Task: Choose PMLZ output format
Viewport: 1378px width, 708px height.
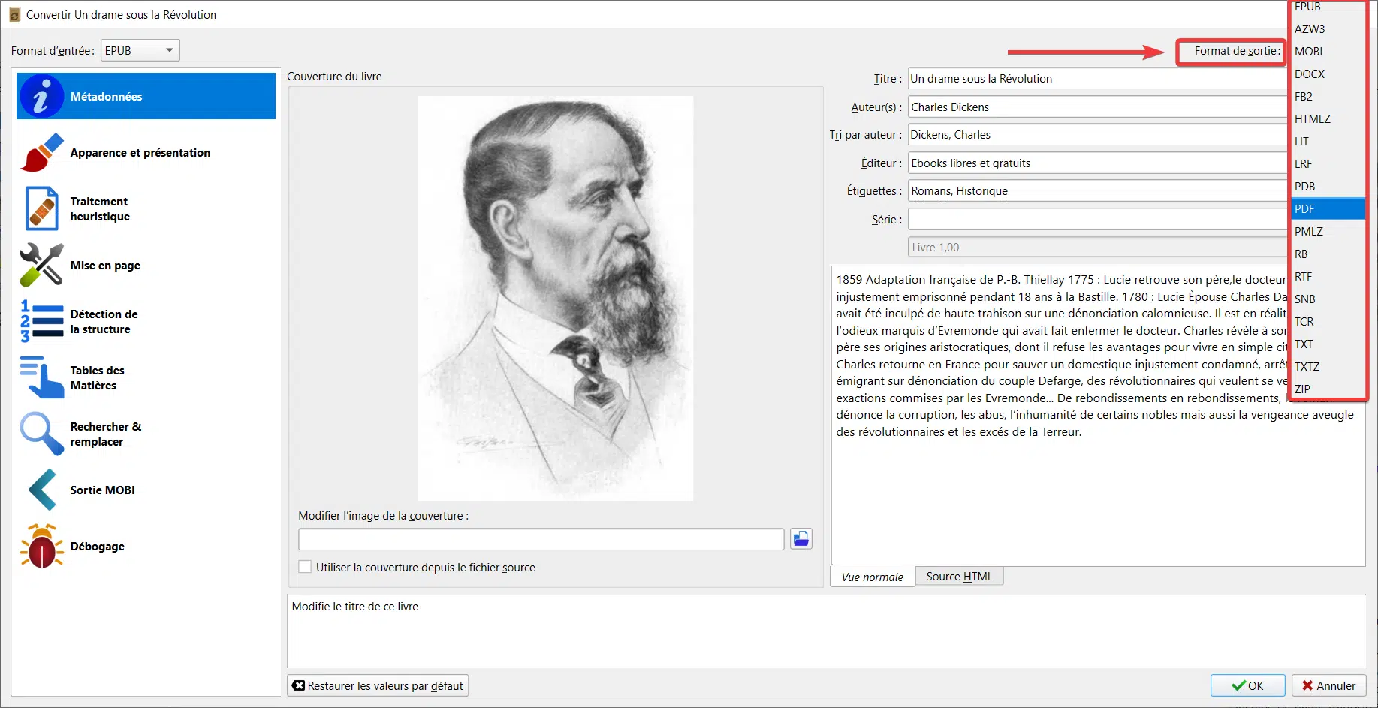Action: pos(1328,232)
